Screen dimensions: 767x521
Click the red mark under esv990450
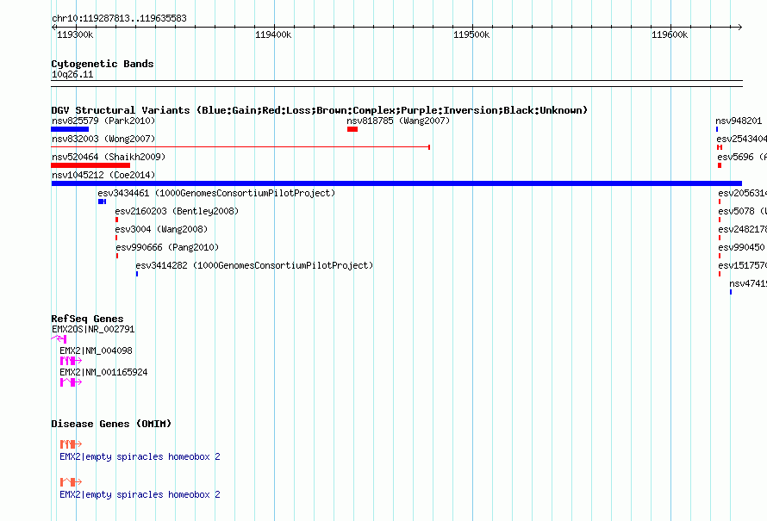coord(720,256)
